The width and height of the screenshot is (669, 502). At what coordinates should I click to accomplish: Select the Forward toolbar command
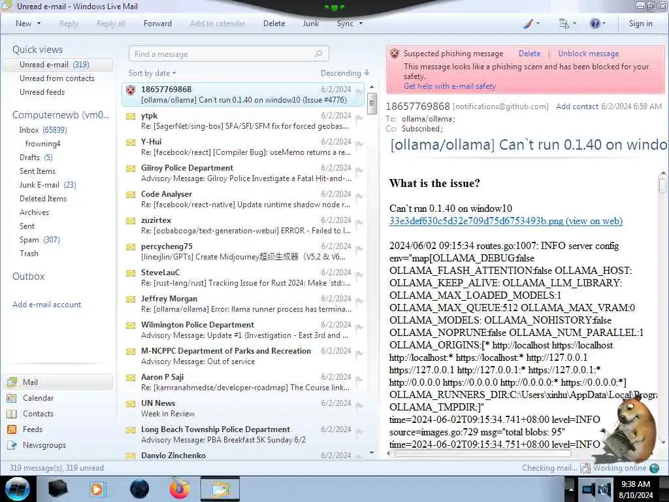pos(157,24)
